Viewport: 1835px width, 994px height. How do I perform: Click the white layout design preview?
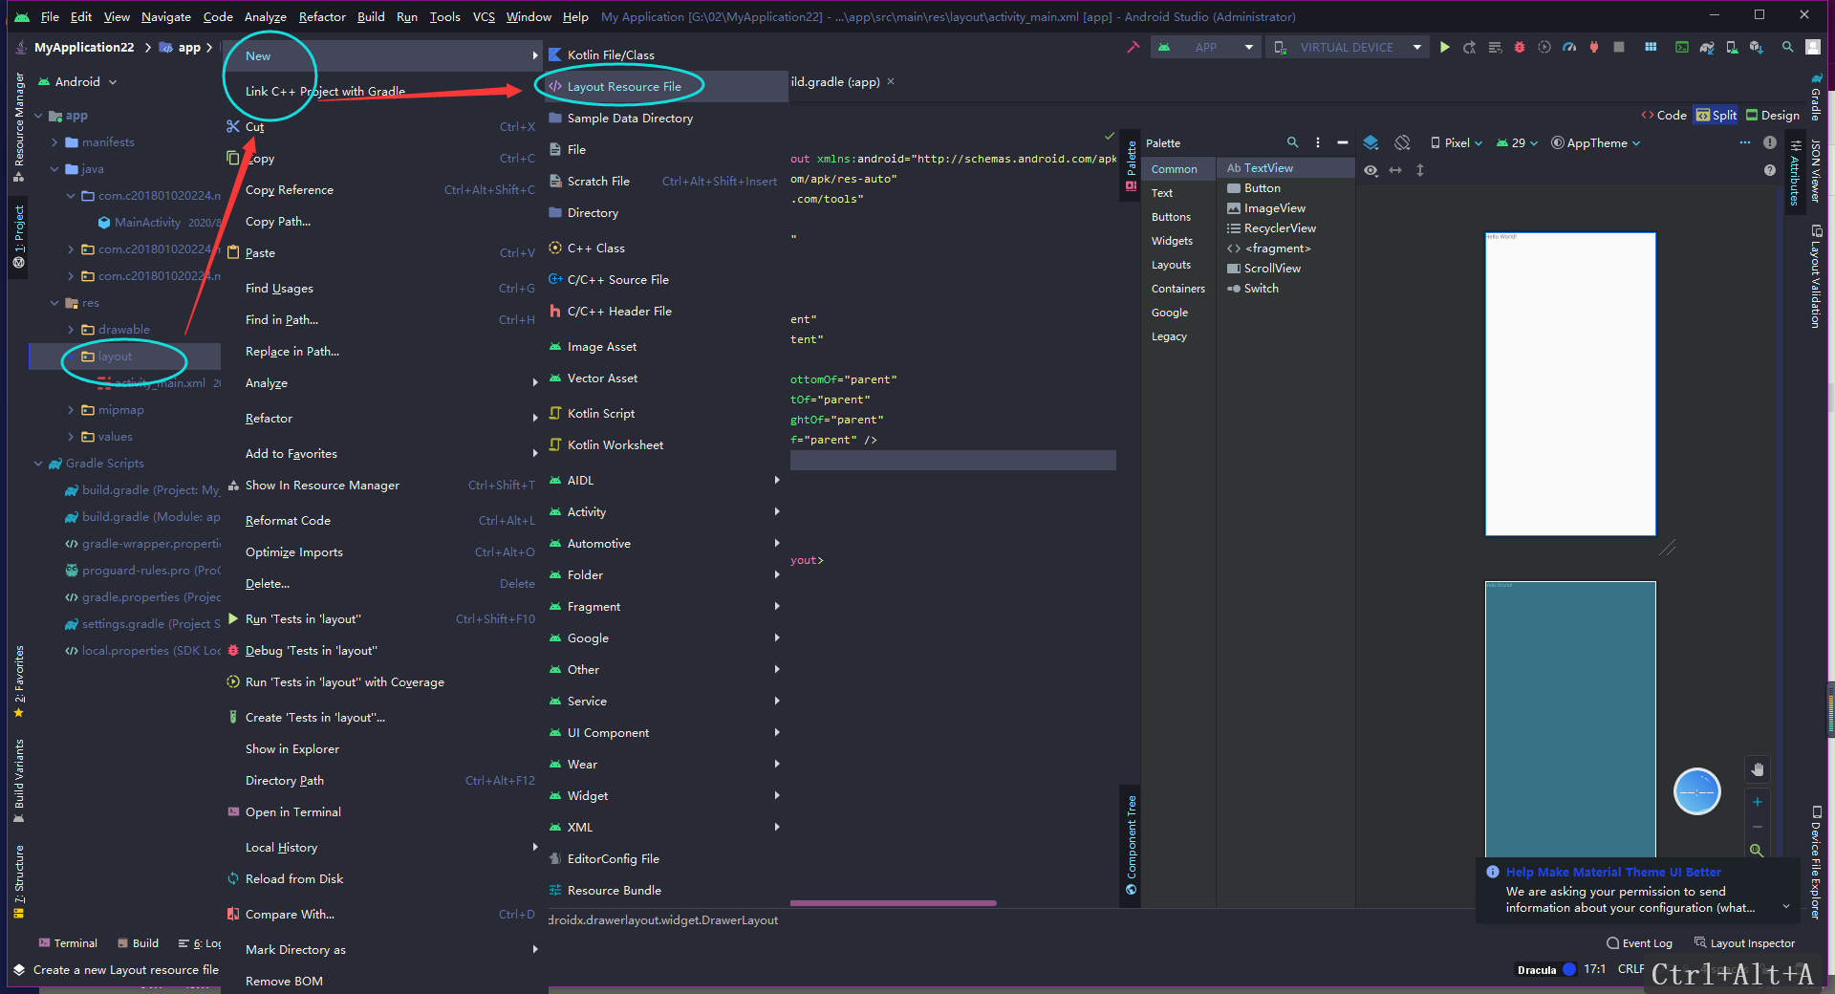(x=1570, y=384)
